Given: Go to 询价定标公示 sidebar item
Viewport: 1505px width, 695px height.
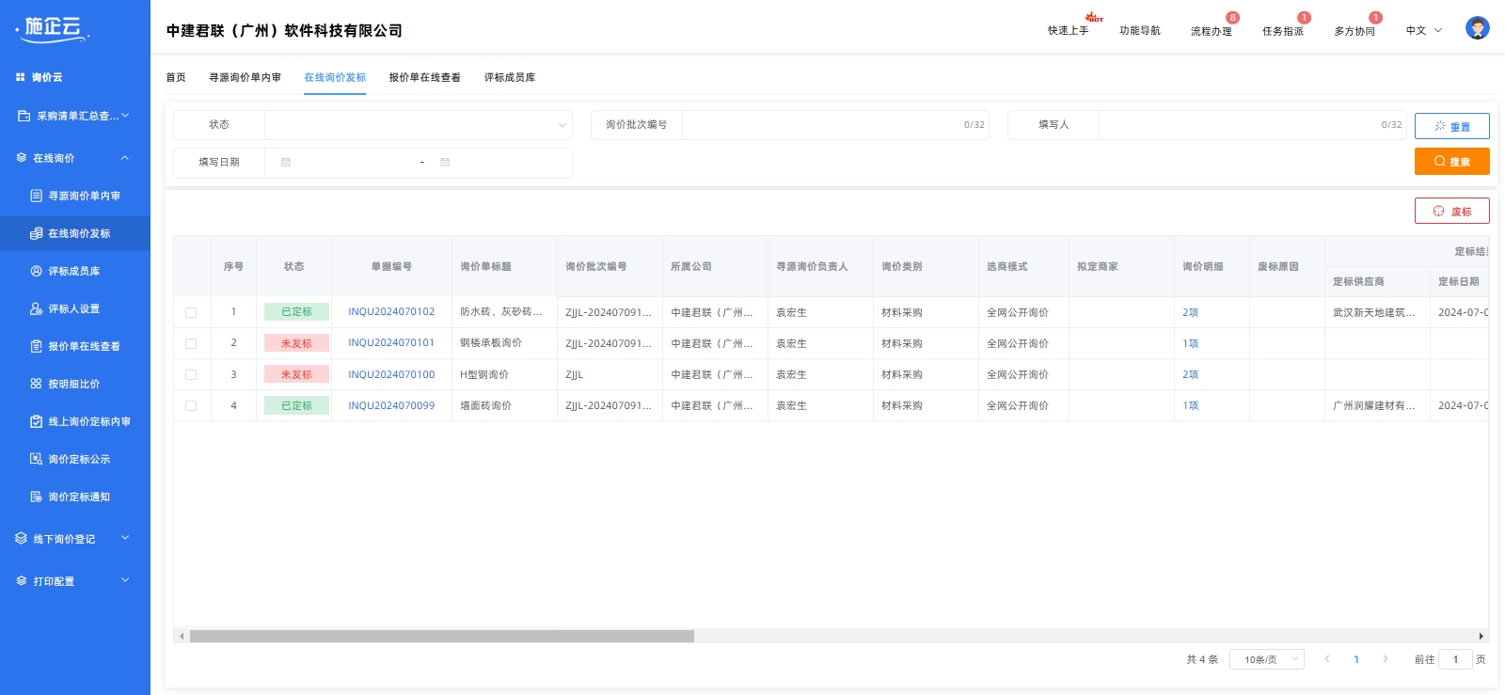Looking at the screenshot, I should point(79,459).
